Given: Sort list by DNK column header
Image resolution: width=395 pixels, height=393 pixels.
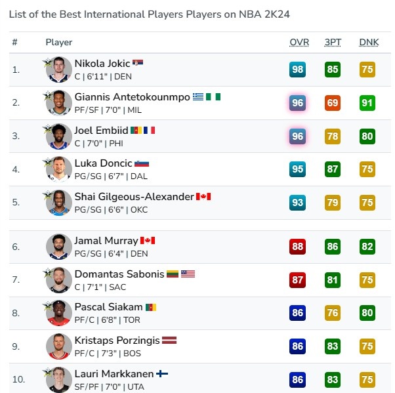Looking at the screenshot, I should pyautogui.click(x=369, y=42).
